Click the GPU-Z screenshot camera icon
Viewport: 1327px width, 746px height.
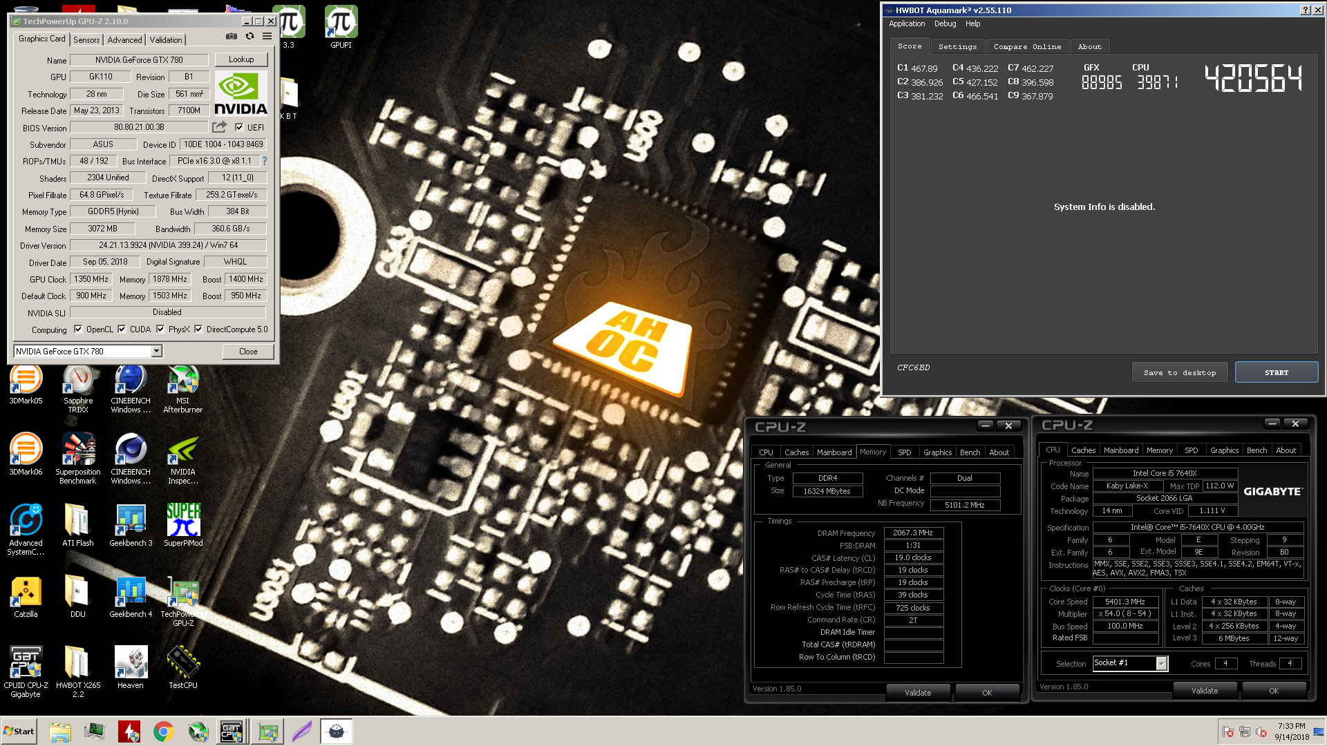(x=232, y=37)
